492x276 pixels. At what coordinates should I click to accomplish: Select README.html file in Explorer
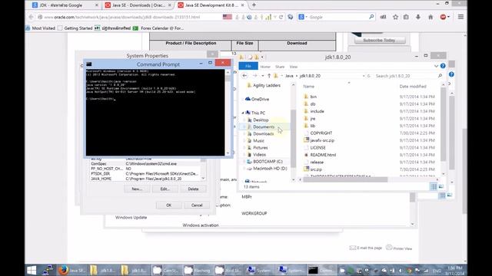coord(323,155)
